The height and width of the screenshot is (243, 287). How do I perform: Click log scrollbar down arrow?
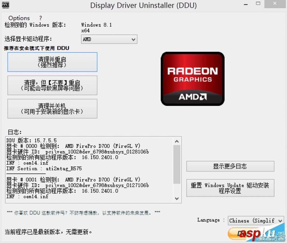(x=177, y=198)
